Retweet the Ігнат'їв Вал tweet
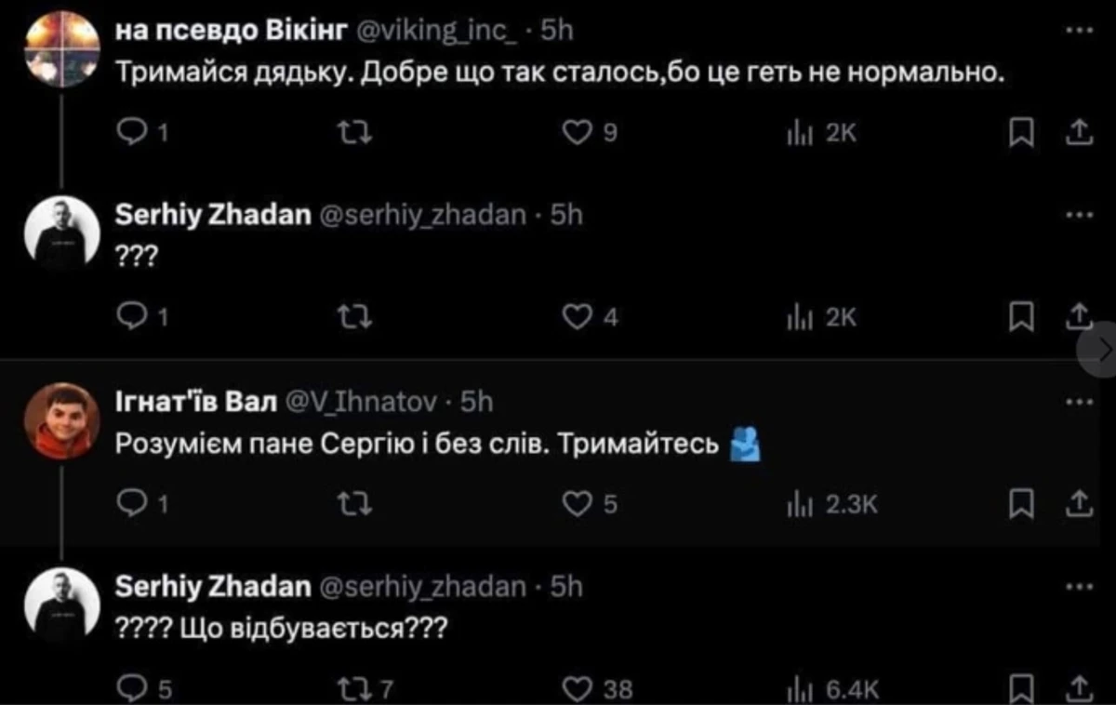This screenshot has height=705, width=1116. (x=355, y=503)
